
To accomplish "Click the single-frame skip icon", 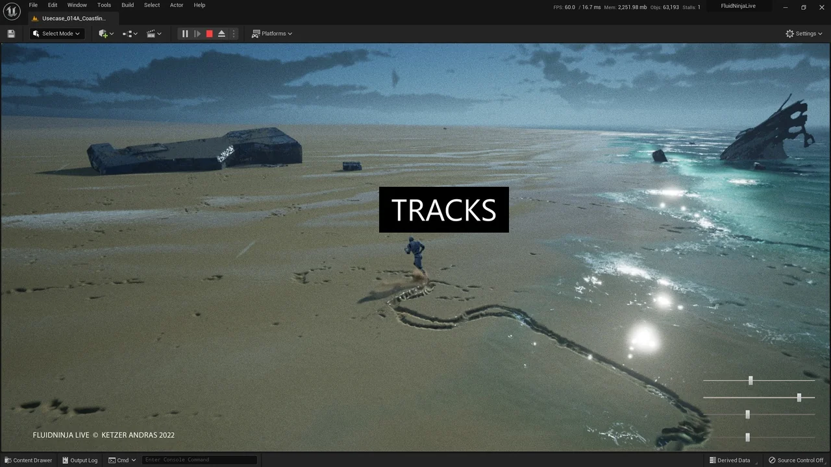I will coord(197,33).
